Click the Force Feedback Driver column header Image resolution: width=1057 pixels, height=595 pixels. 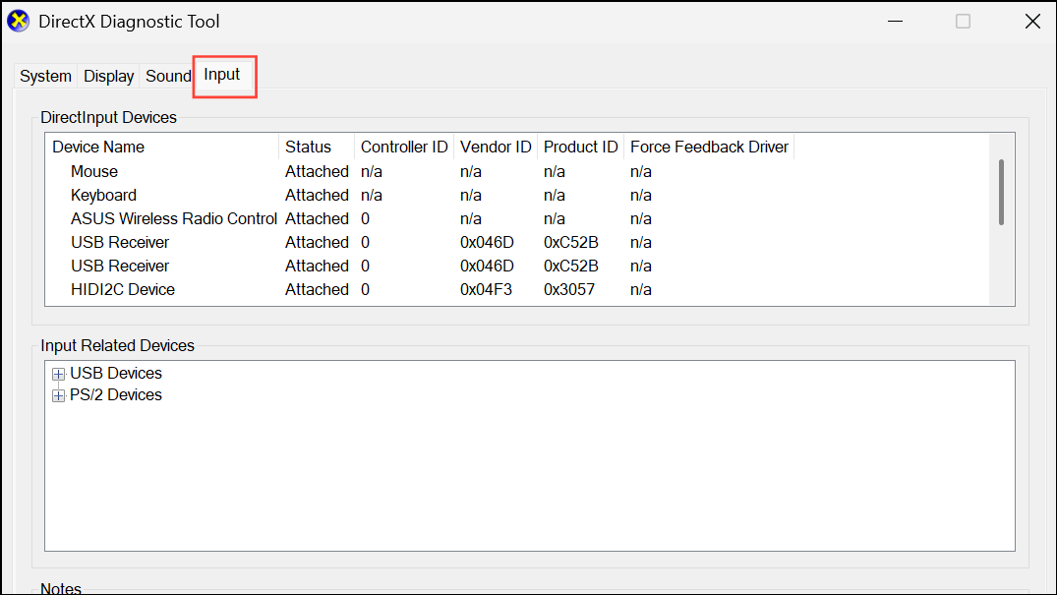coord(709,147)
